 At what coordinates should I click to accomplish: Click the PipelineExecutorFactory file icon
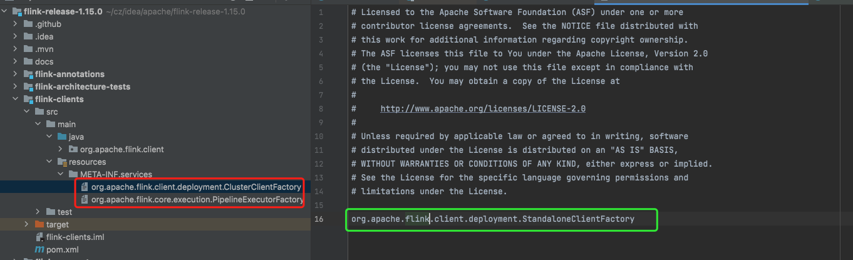(85, 199)
